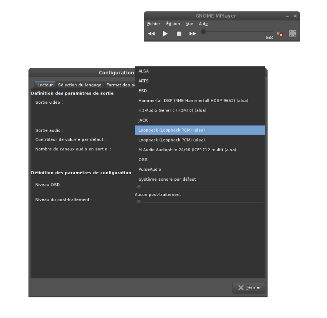327x318 pixels.
Task: Select the highlighted Loopback (Loopback PCM) entry
Action: point(200,130)
